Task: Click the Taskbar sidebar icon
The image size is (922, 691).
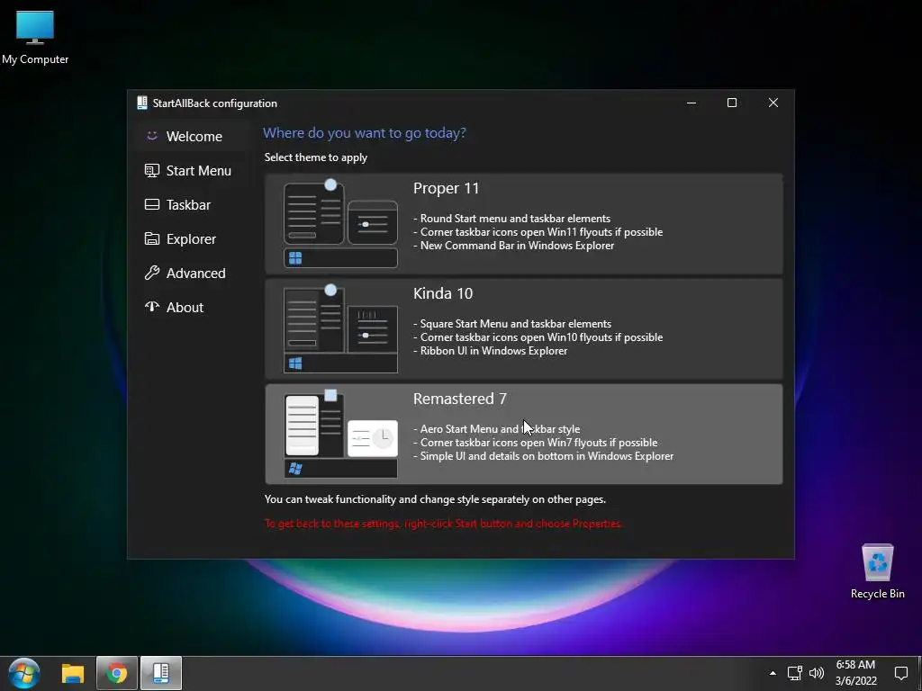Action: [x=151, y=204]
